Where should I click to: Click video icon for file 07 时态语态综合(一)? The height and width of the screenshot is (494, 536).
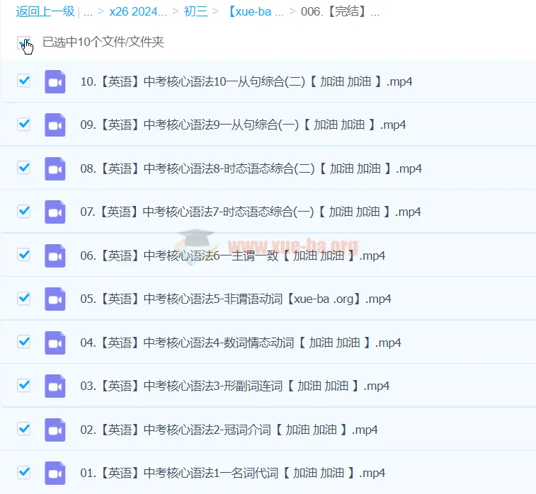tap(55, 212)
